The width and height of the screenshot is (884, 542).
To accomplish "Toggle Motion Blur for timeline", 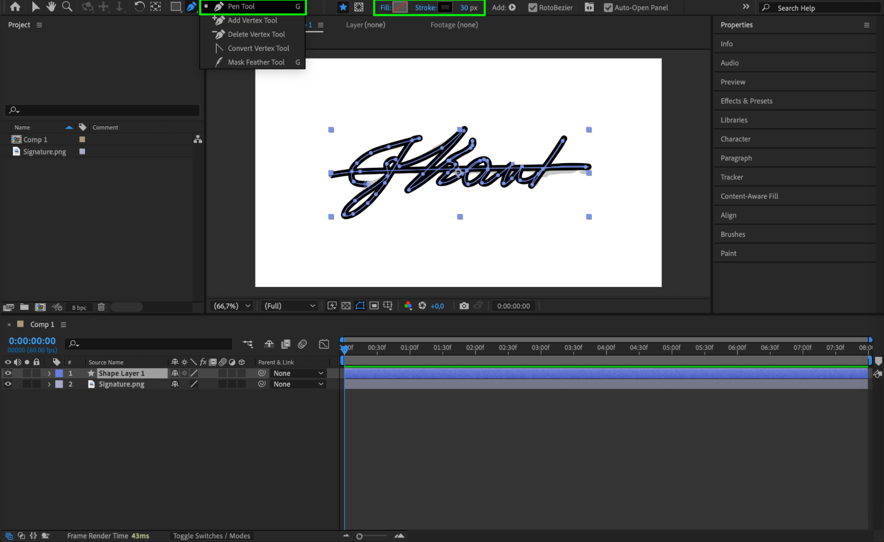I will click(x=302, y=344).
